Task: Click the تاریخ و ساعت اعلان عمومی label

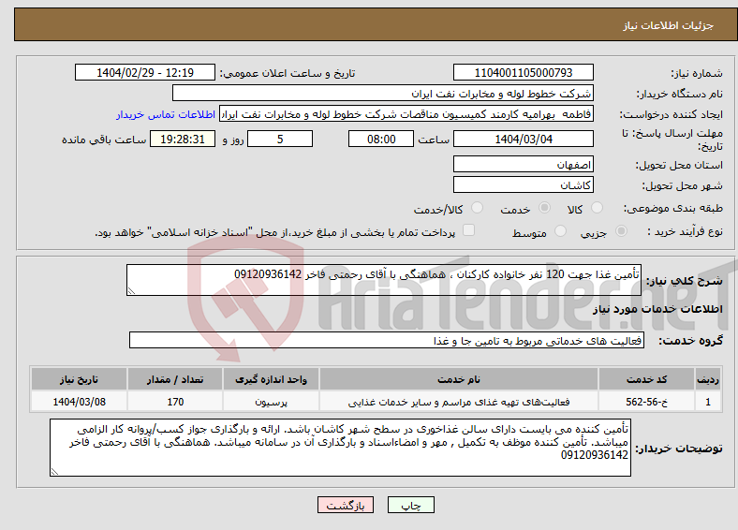Action: [x=288, y=73]
